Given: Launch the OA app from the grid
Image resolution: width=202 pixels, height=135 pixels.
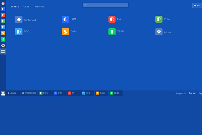Looking at the screenshot, I should click(112, 19).
